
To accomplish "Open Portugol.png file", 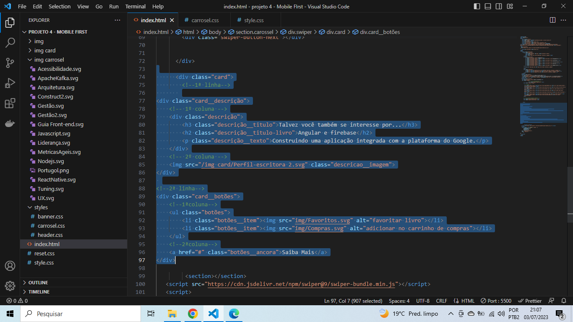I will [73, 170].
